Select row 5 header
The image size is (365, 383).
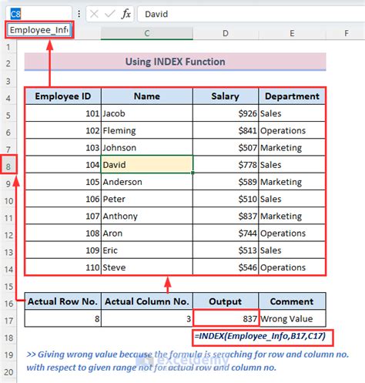[8, 116]
